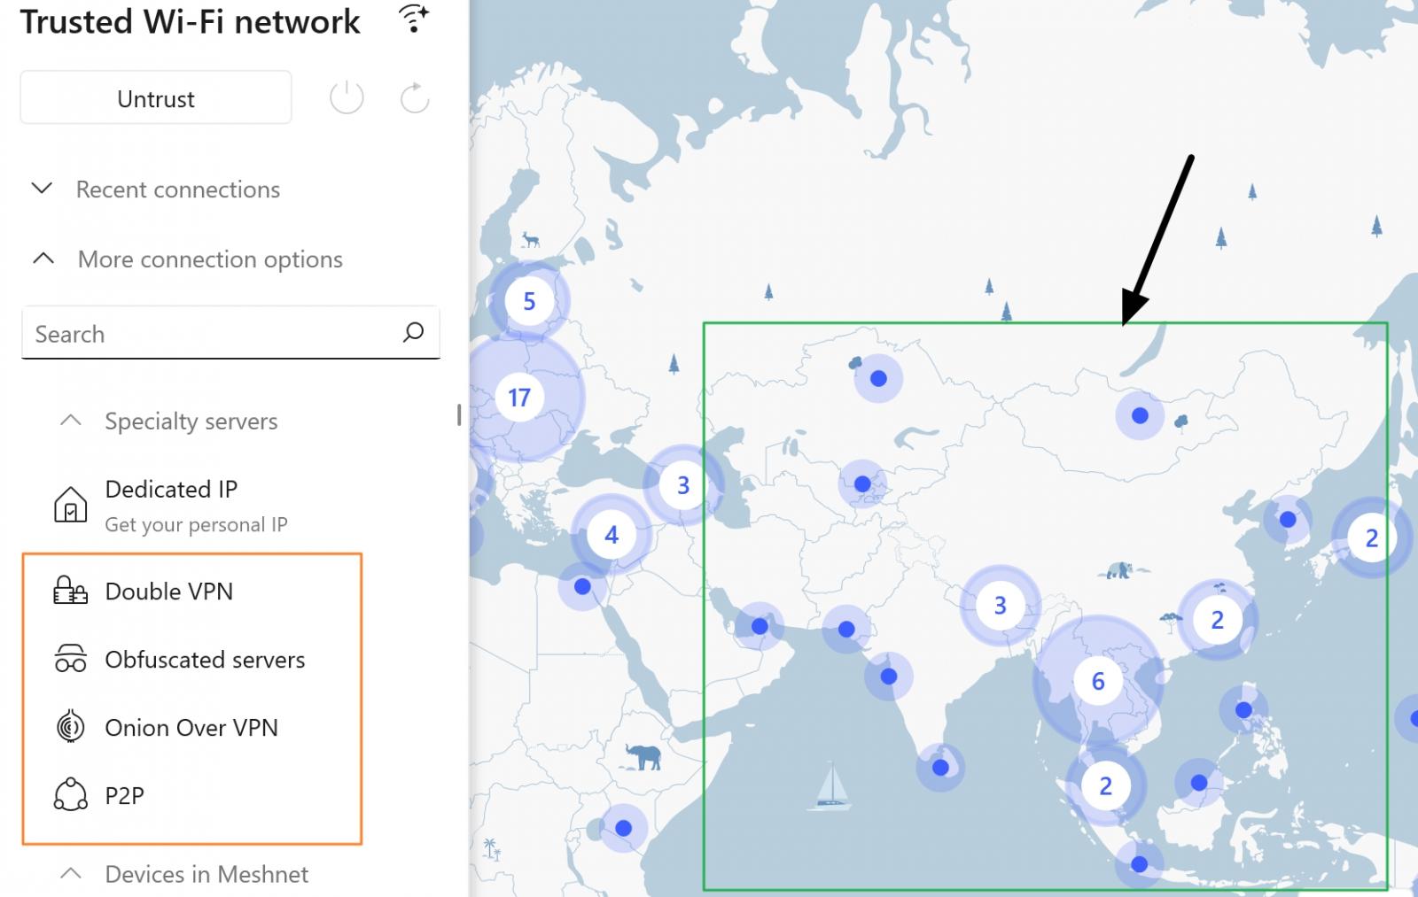1418x897 pixels.
Task: Select the Double VPN specialty server icon
Action: click(71, 592)
